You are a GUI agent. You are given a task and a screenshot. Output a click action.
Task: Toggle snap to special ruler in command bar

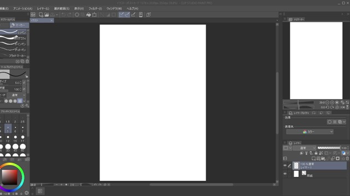(127, 15)
